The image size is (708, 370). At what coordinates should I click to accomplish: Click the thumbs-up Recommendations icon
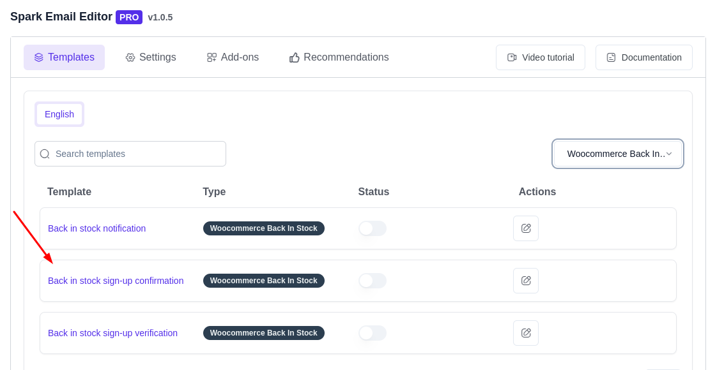pyautogui.click(x=295, y=57)
